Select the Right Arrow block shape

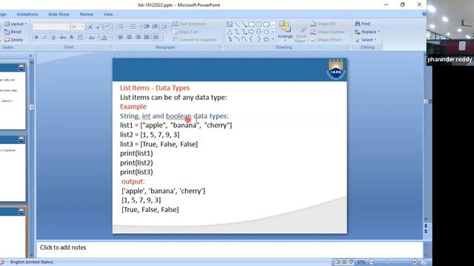[x=252, y=32]
